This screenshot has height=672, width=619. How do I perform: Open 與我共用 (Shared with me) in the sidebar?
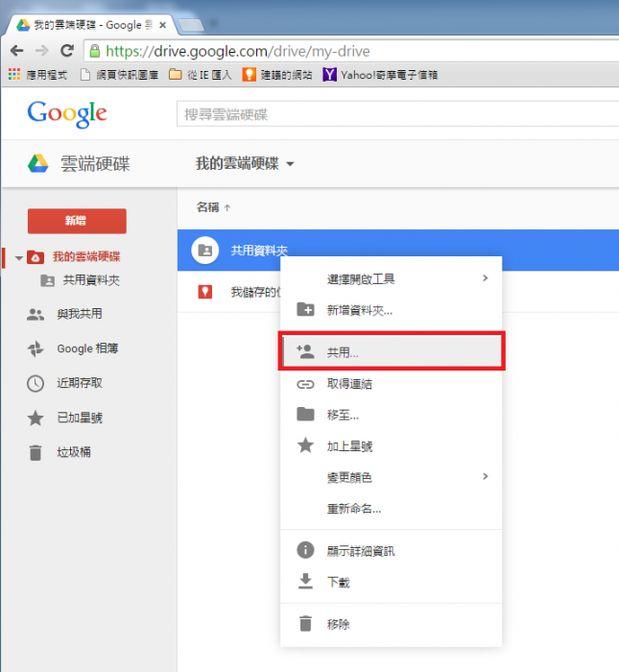point(79,314)
